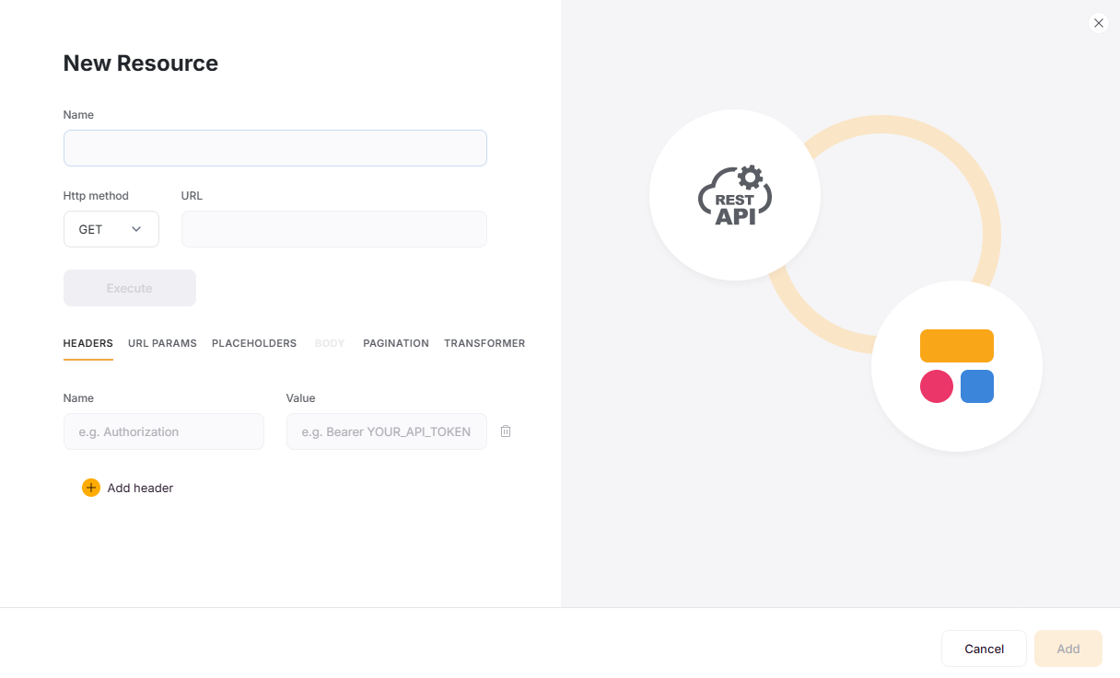Screen dimensions: 1120x678
Task: Click the Add button
Action: [x=1068, y=649]
